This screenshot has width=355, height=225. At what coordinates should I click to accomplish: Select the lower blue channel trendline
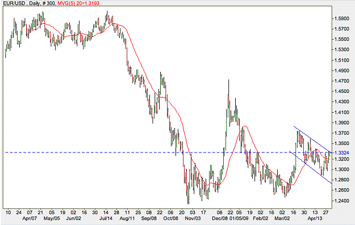310,167
